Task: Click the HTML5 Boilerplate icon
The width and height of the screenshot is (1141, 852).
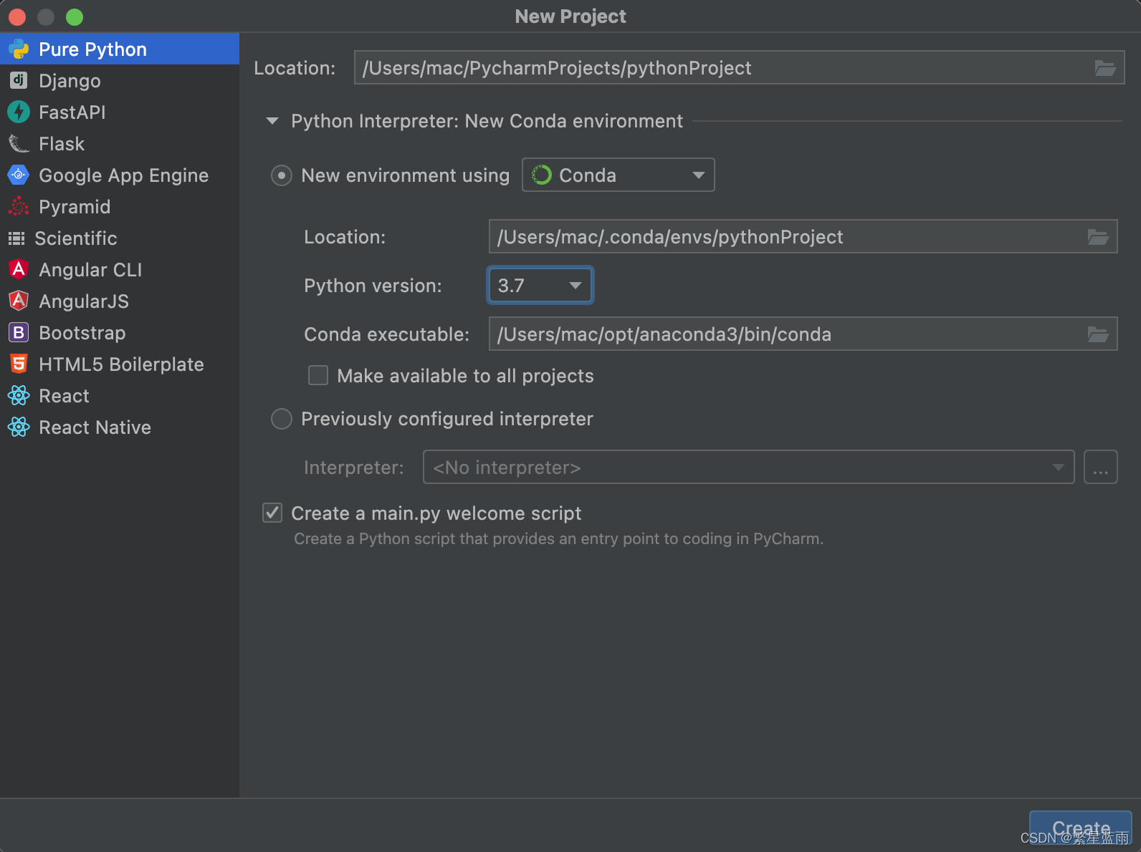Action: point(19,364)
